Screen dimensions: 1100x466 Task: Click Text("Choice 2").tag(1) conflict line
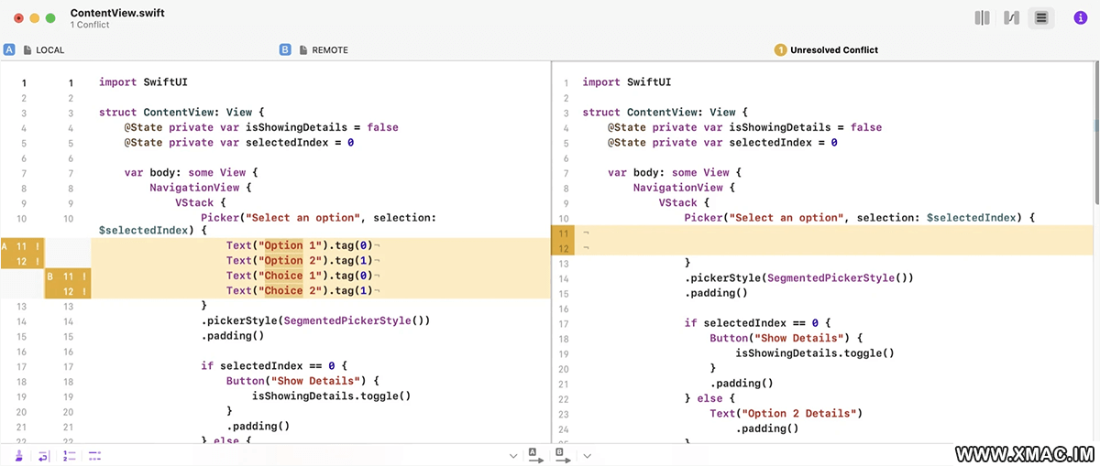pos(302,290)
